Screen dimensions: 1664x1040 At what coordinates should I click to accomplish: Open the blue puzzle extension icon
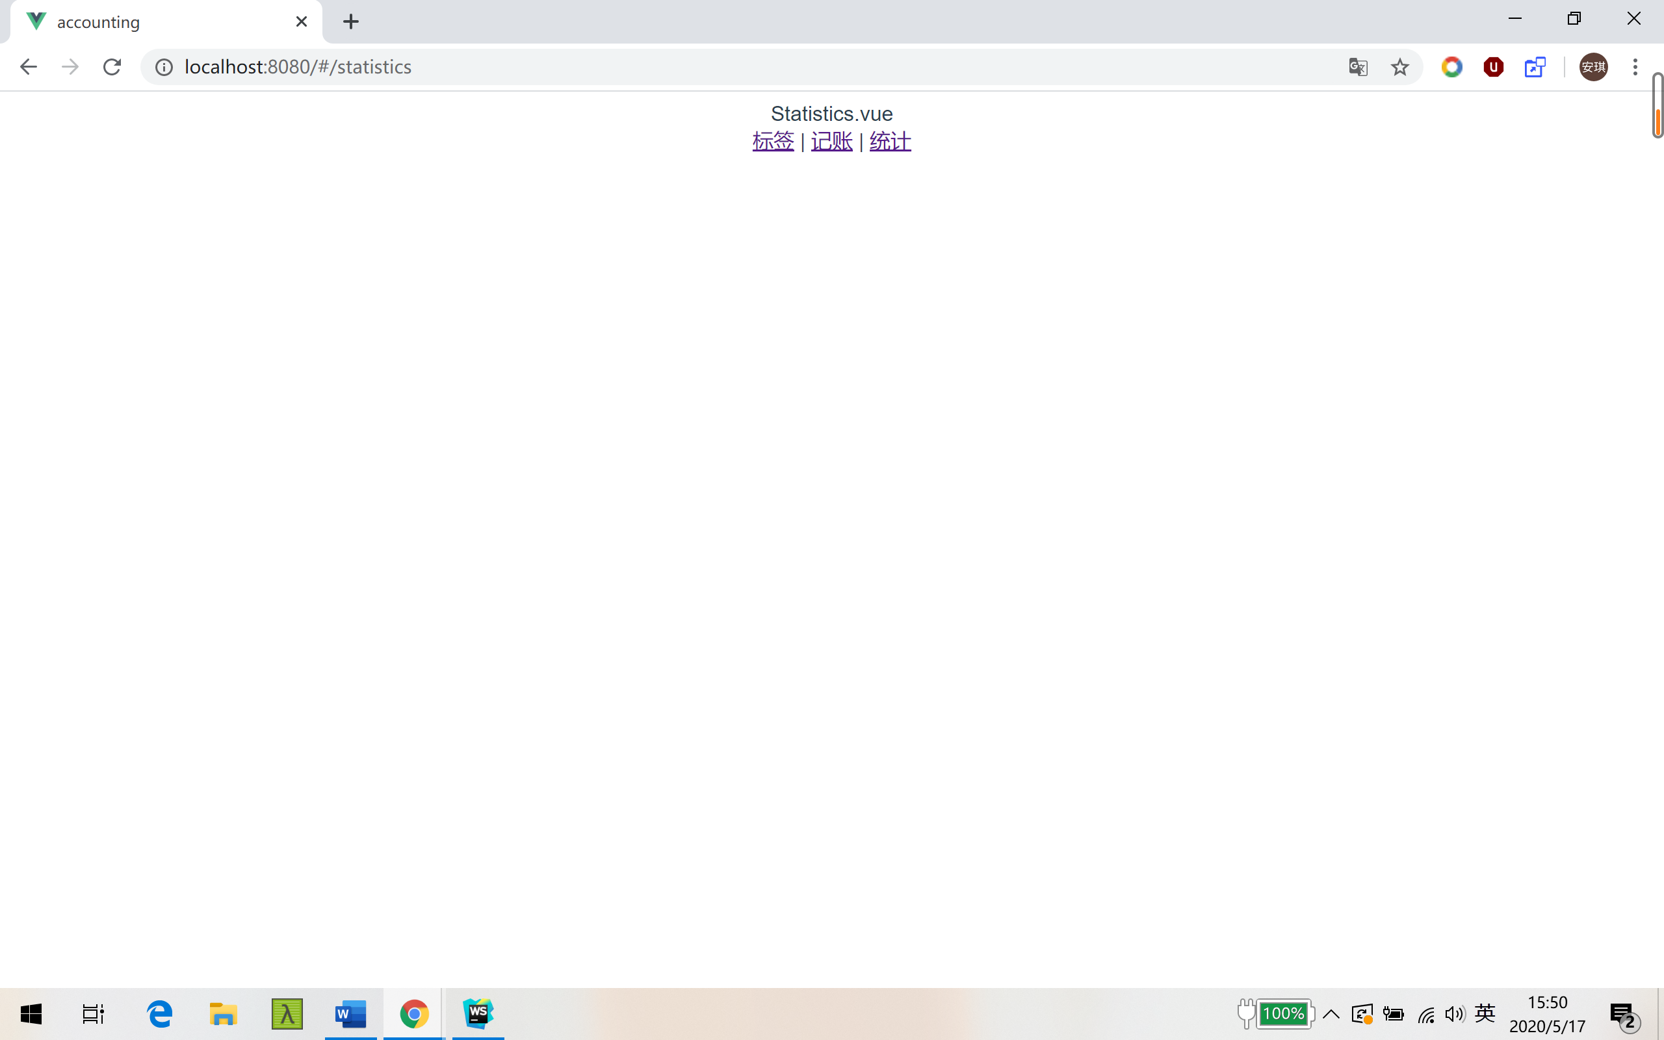tap(1535, 67)
